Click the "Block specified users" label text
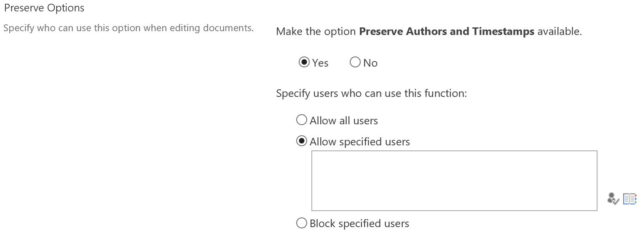643x233 pixels. tap(359, 223)
